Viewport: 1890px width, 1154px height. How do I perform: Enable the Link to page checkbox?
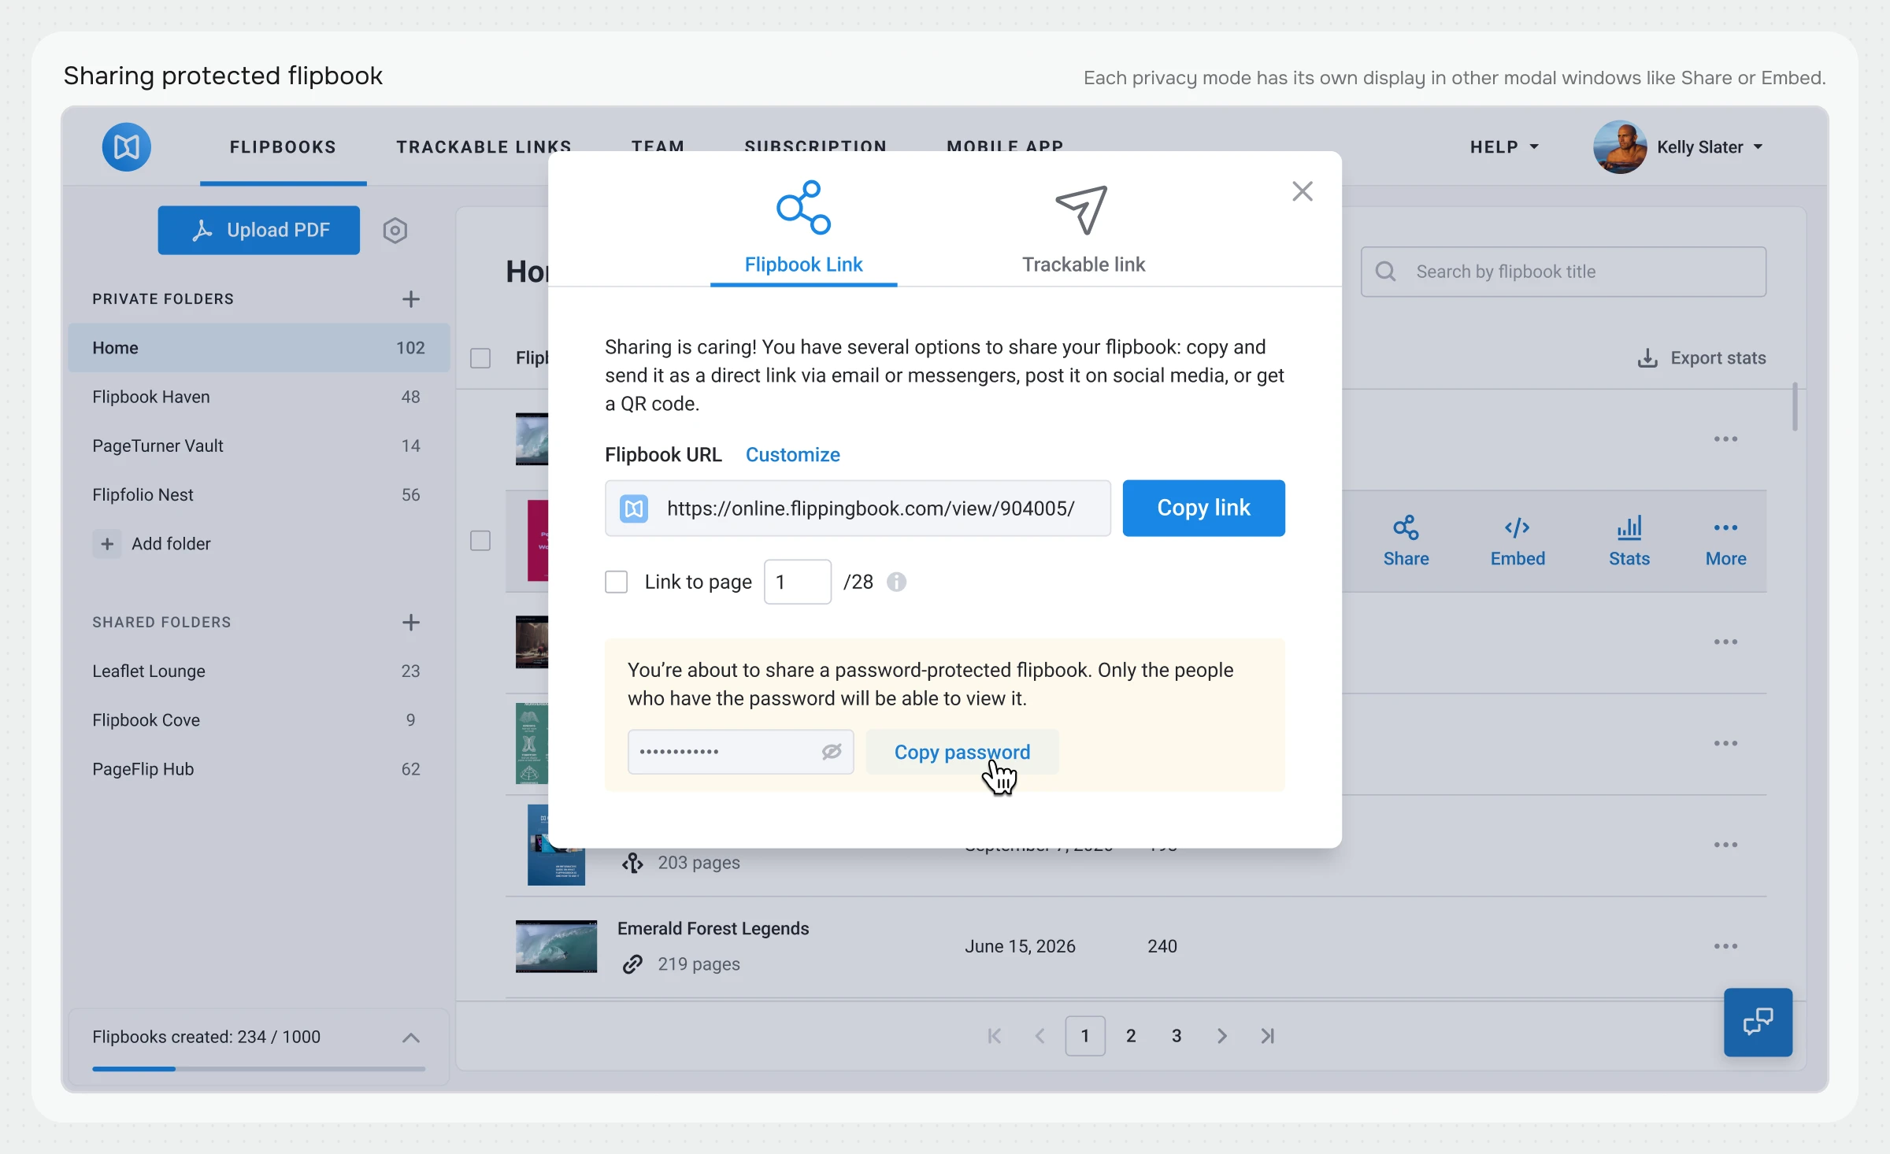click(616, 582)
